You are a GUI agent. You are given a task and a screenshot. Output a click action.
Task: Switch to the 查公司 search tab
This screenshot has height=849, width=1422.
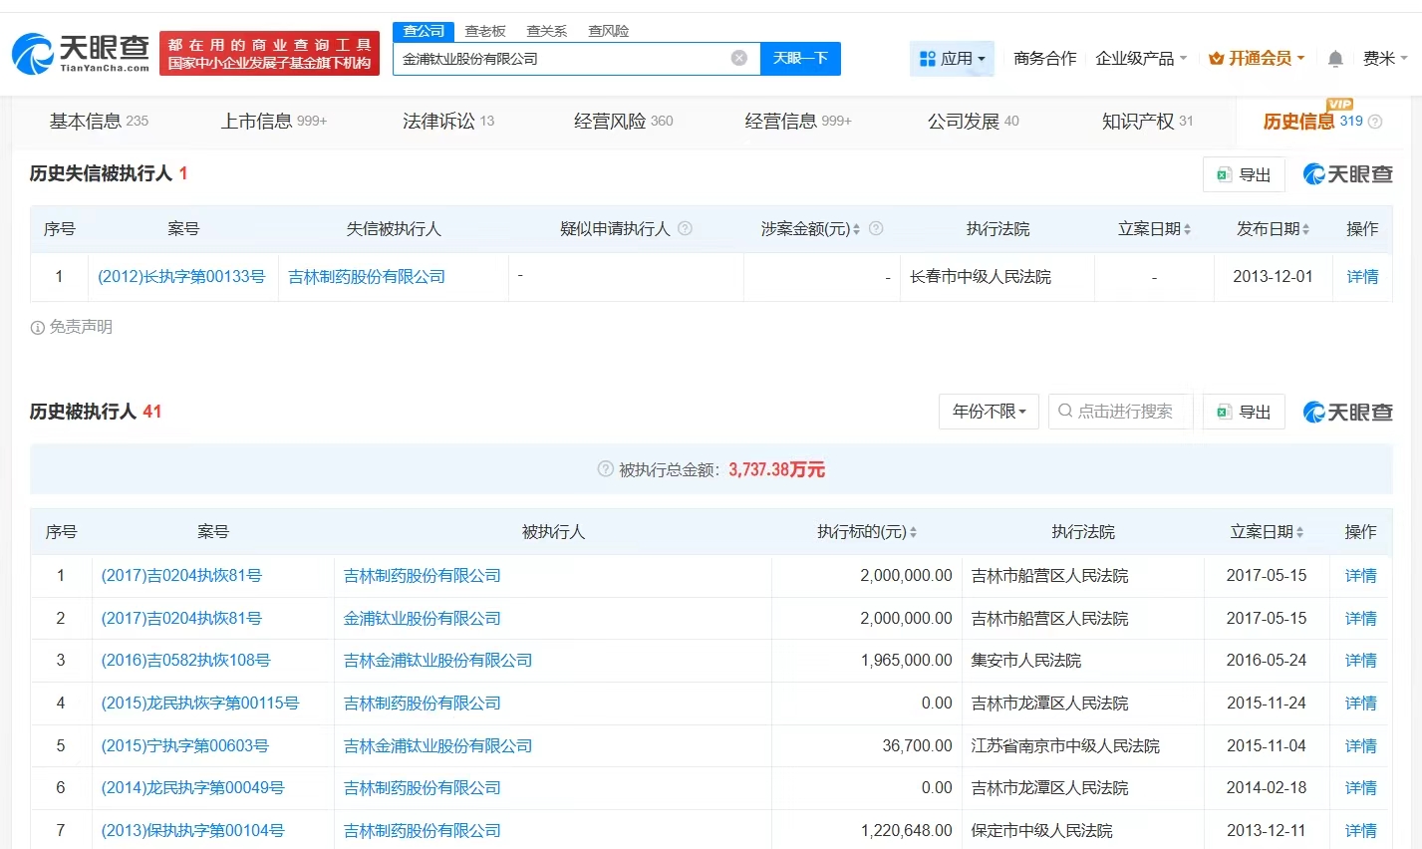click(x=424, y=31)
